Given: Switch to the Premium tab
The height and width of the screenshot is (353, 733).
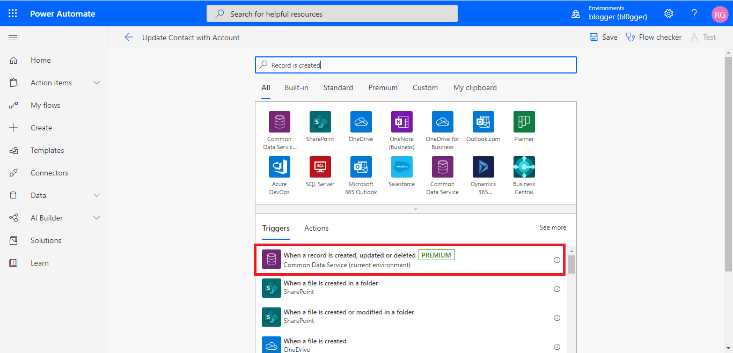Looking at the screenshot, I should pyautogui.click(x=383, y=87).
